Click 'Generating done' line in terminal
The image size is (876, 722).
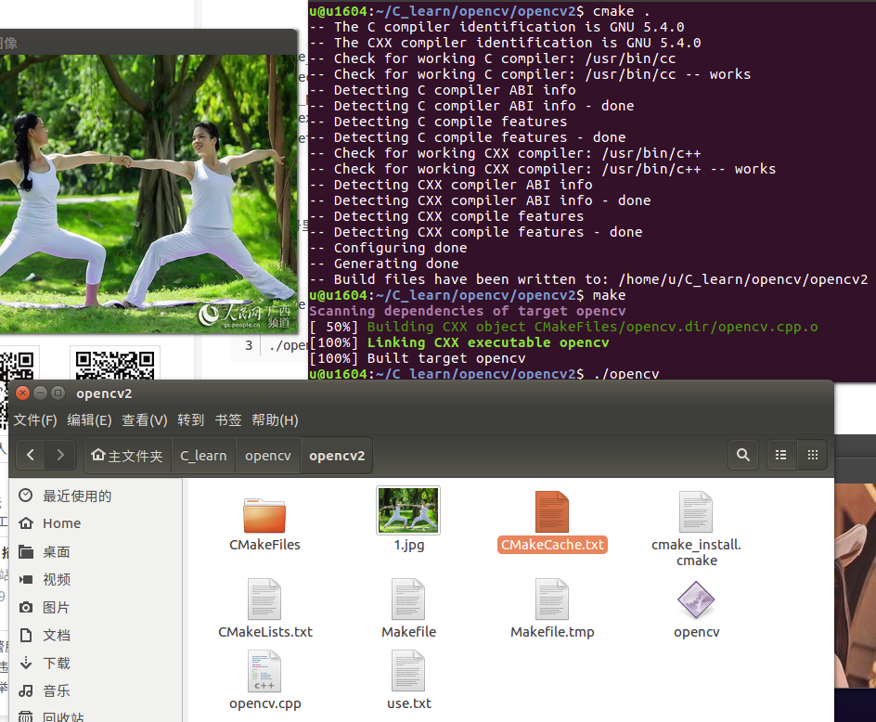(396, 264)
